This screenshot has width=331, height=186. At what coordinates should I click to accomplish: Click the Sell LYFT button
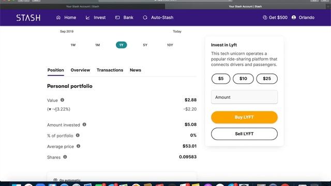point(244,134)
